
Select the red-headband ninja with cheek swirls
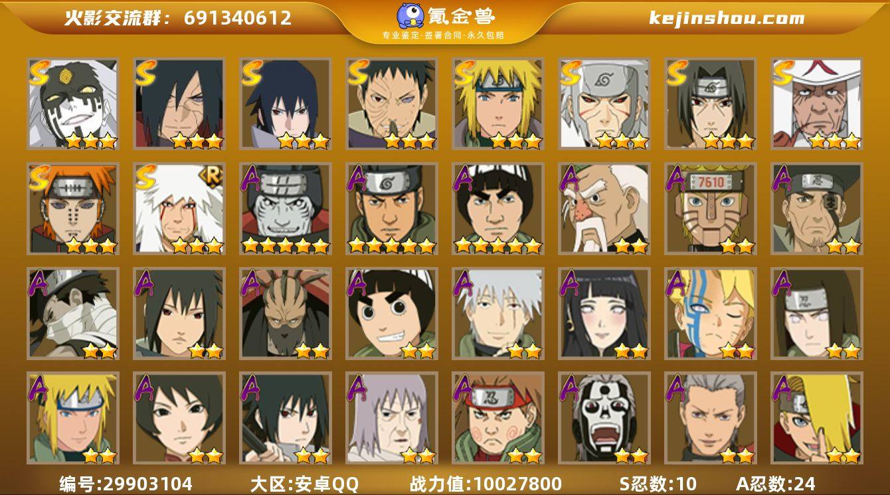click(498, 418)
